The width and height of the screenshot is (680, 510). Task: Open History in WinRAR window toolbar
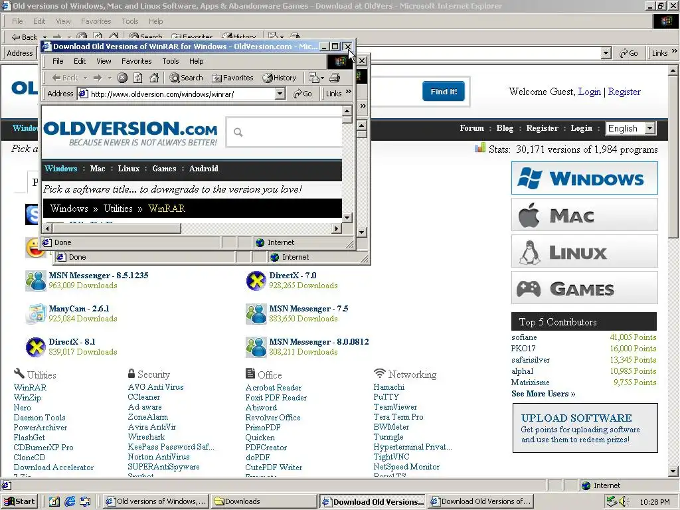(280, 78)
